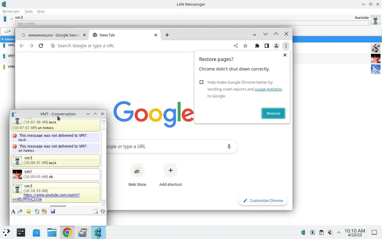This screenshot has height=239, width=382.
Task: Open the application launcher in taskbar
Action: 6,232
